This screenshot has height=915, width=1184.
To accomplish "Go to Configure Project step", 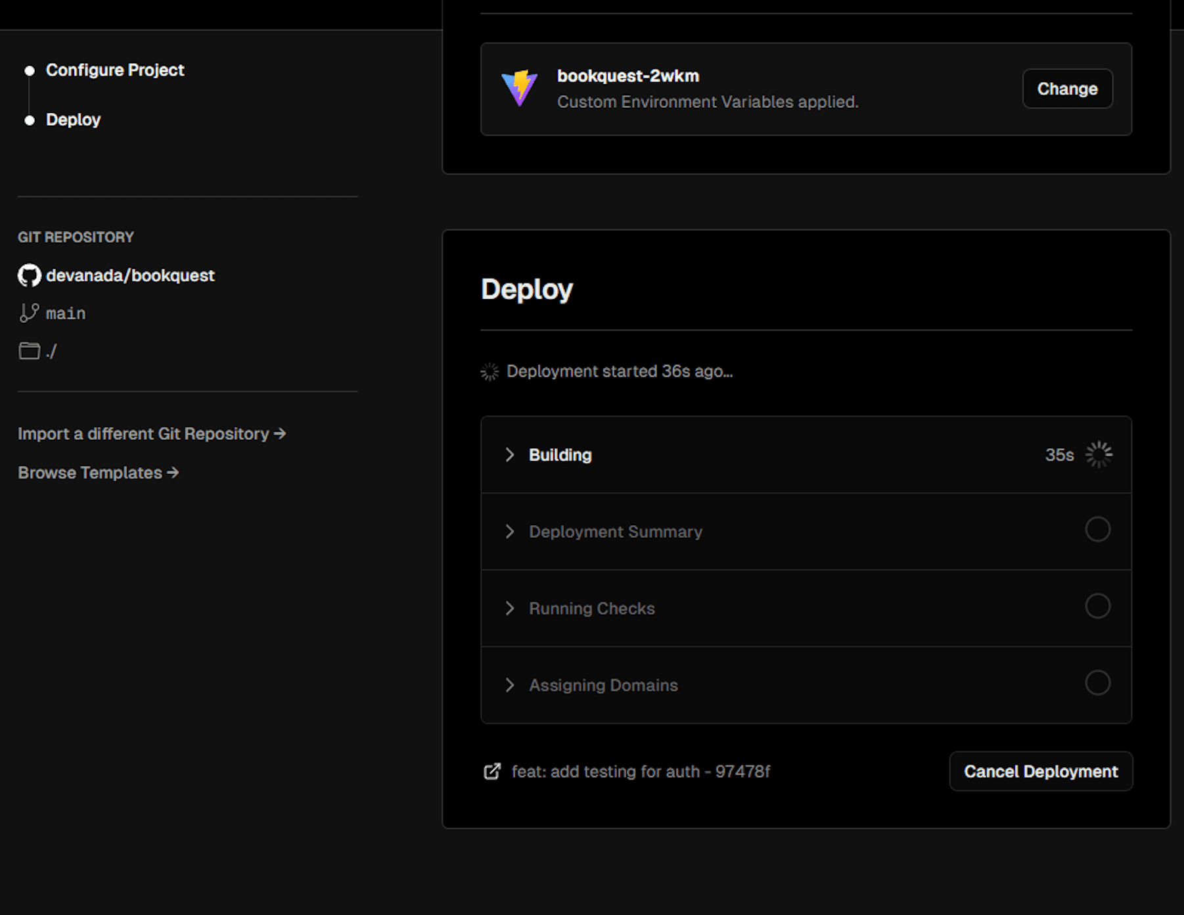I will 115,70.
